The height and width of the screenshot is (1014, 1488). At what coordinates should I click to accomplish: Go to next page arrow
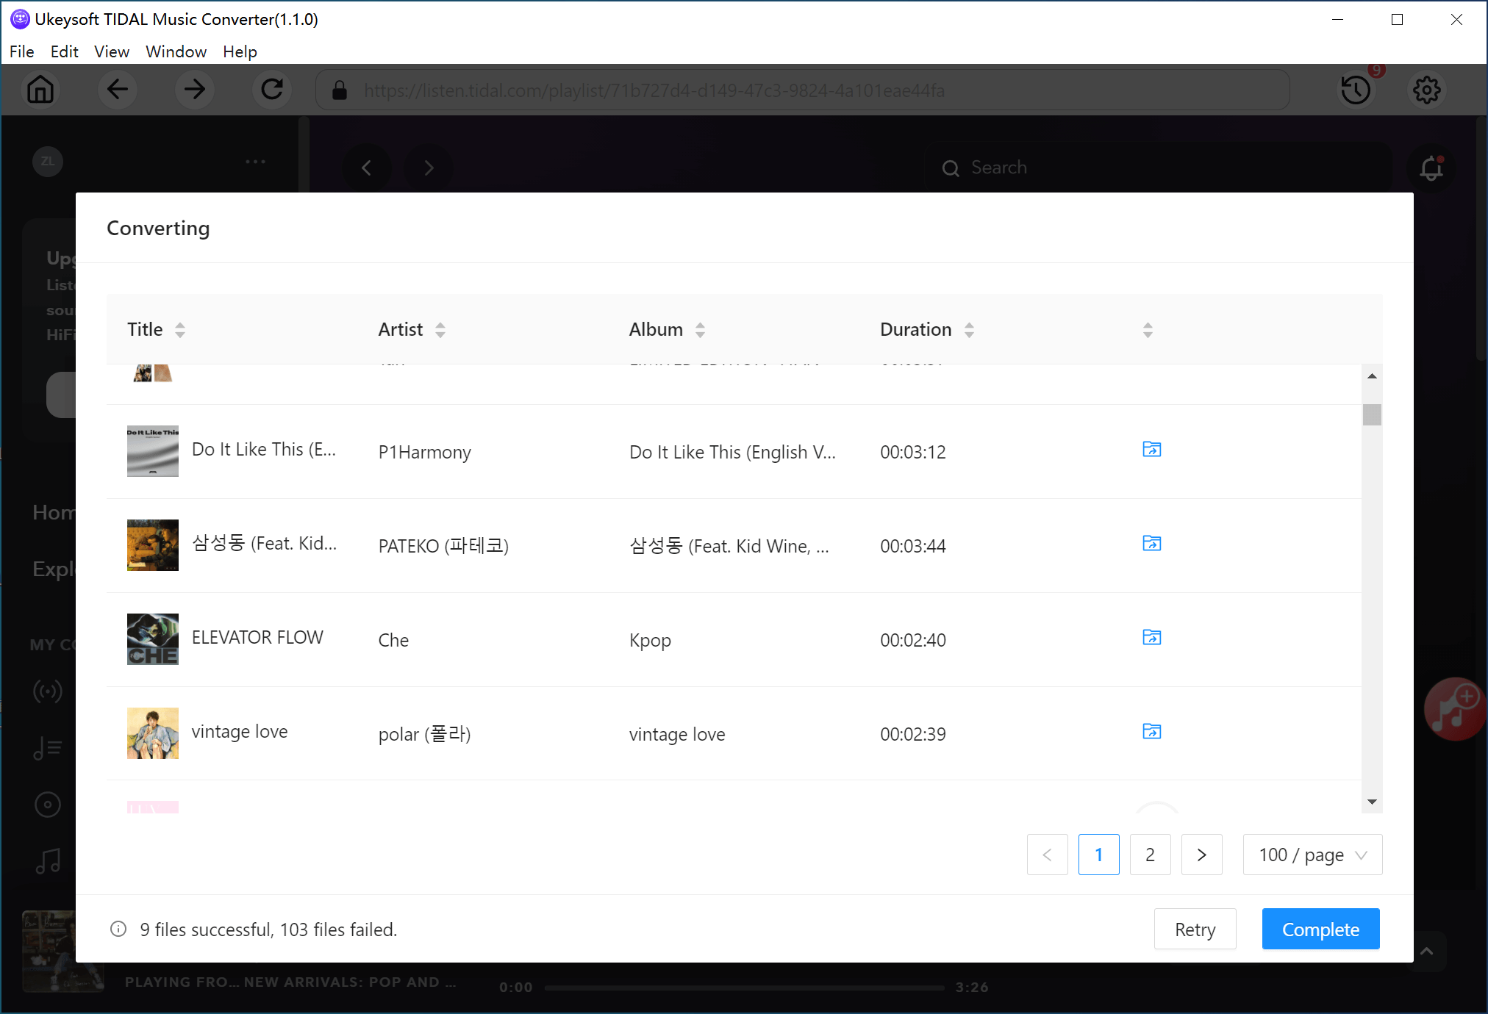pyautogui.click(x=1201, y=855)
